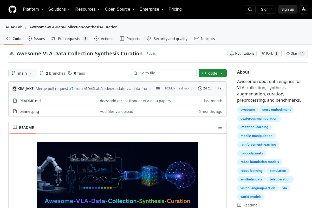
Task: Open the 'robot-datasets' topic tag
Action: point(252,153)
